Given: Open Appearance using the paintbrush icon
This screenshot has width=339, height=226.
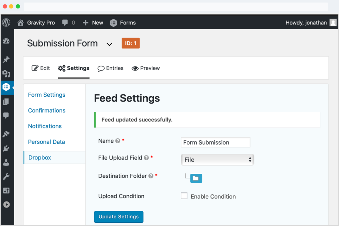Looking at the screenshot, I should (x=7, y=134).
